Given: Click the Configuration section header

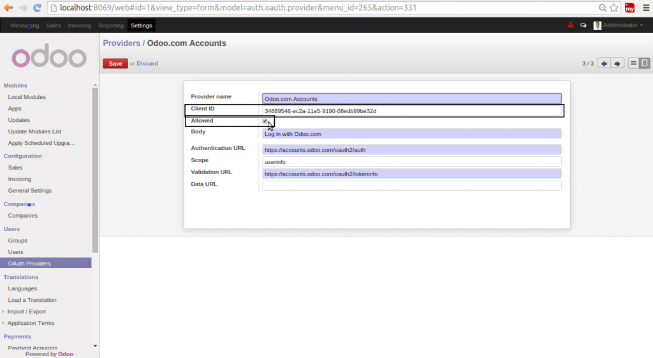Looking at the screenshot, I should [x=22, y=156].
